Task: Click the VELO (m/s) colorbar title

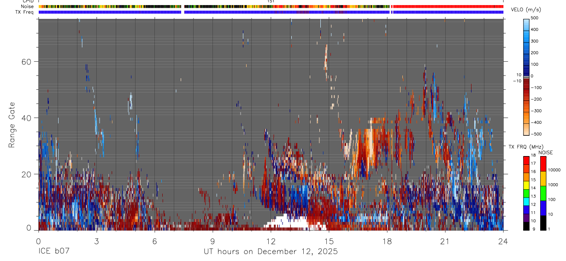Action: 525,10
